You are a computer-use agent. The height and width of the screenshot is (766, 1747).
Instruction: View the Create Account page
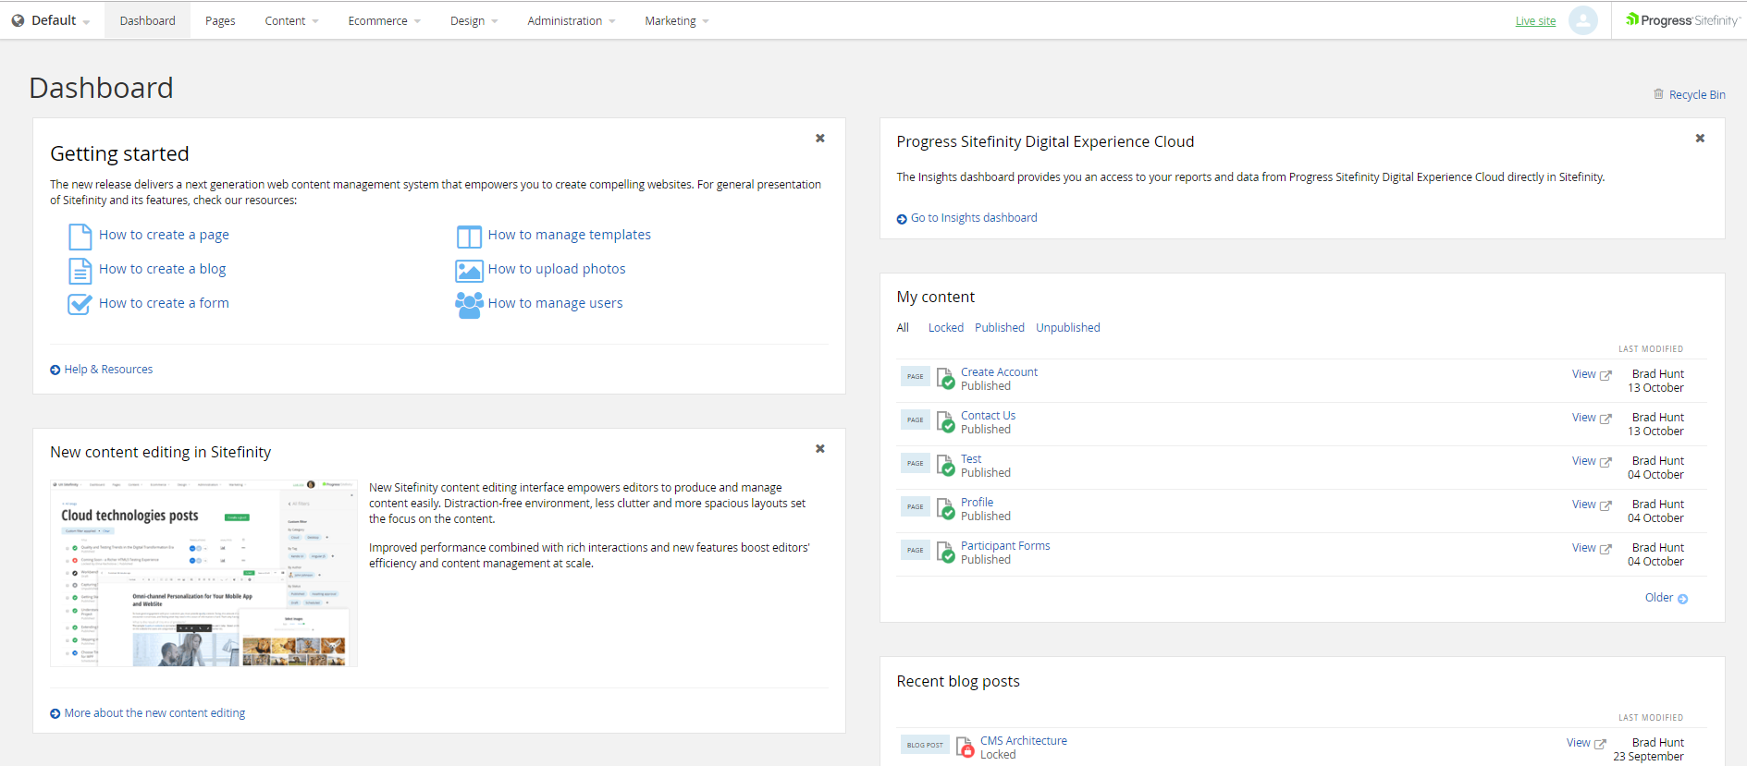pos(1592,374)
